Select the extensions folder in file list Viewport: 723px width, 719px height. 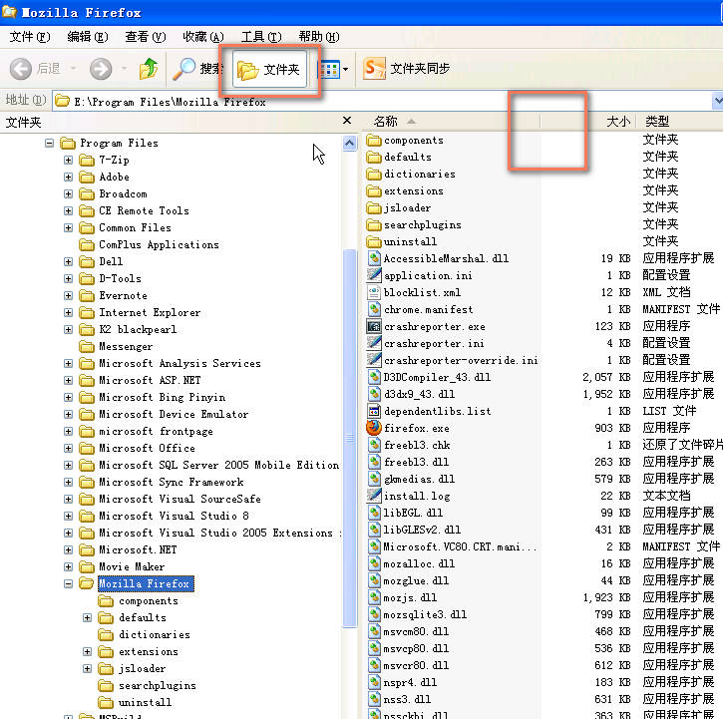[414, 190]
